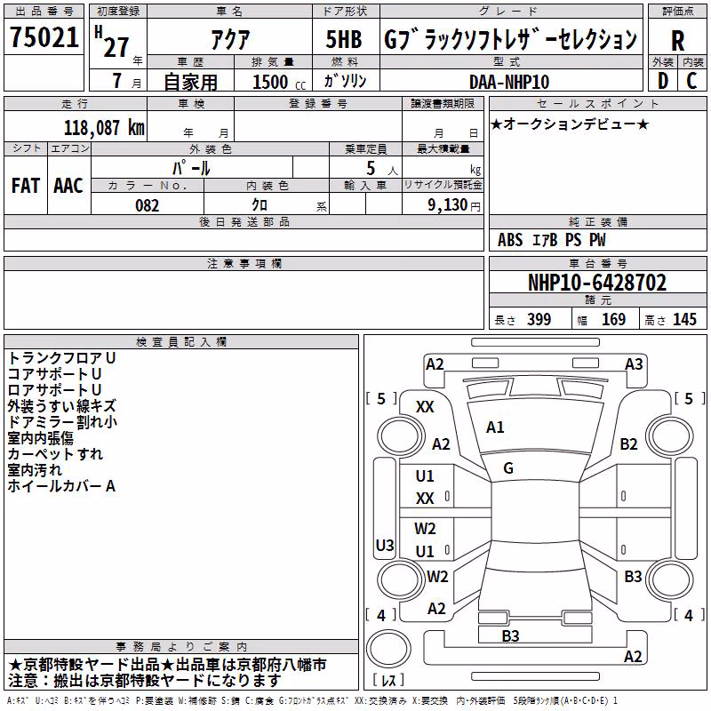Select sales point ★オークションデビュー★
Viewport: 711px width, 711px height.
pyautogui.click(x=570, y=124)
